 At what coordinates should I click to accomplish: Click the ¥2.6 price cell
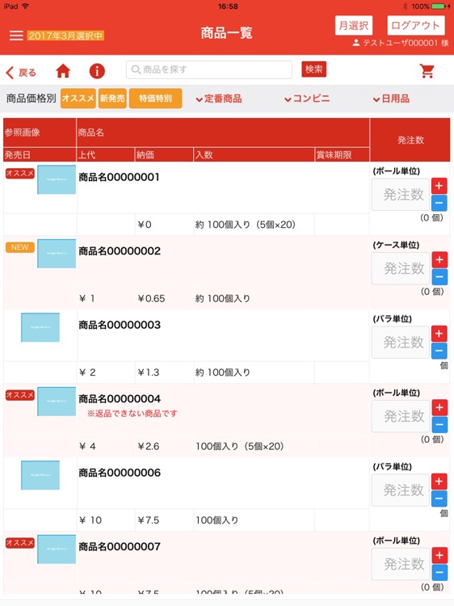(x=149, y=446)
